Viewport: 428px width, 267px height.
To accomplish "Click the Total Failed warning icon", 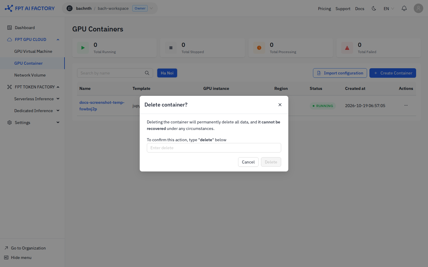I will click(x=347, y=48).
